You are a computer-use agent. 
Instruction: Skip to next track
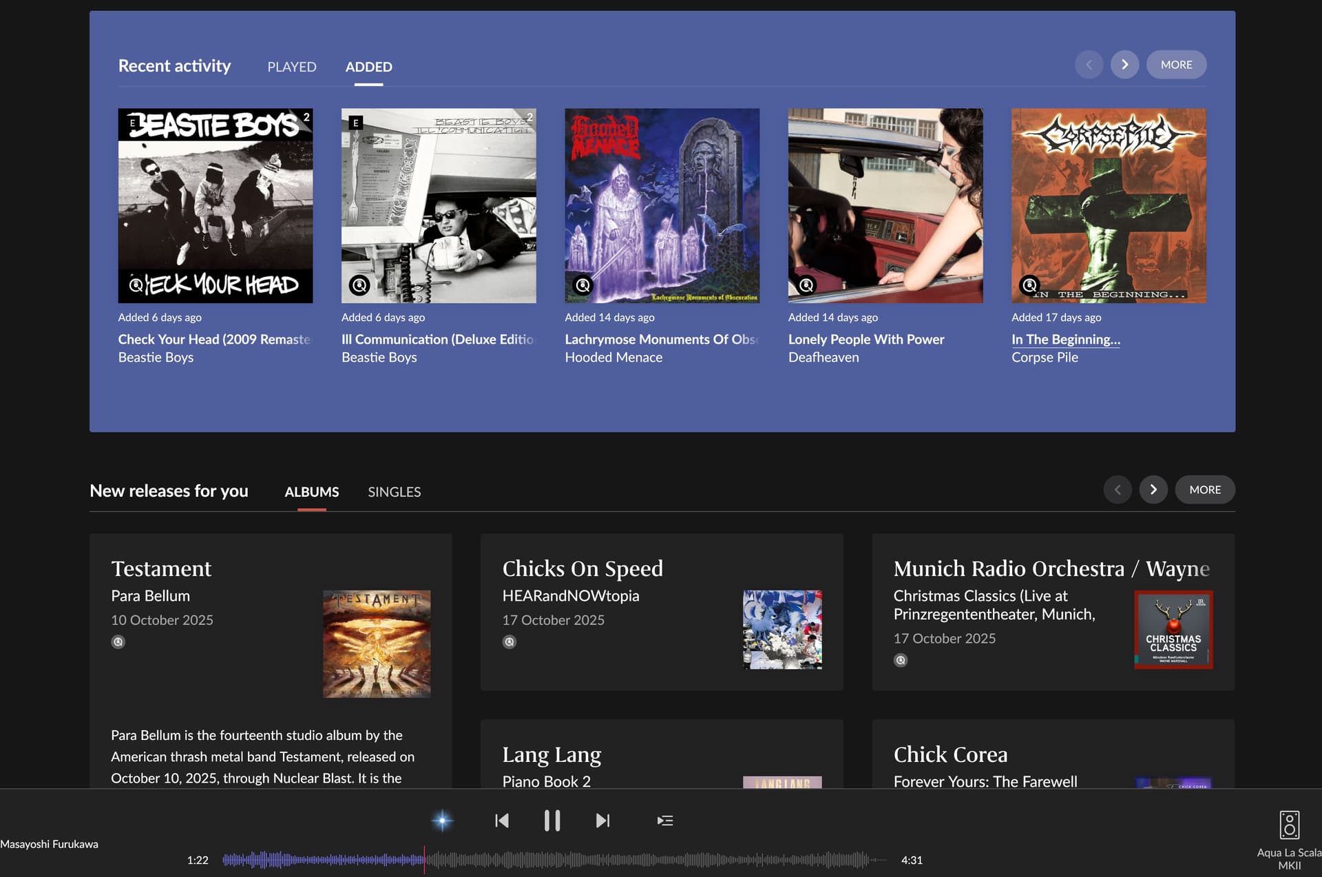[602, 821]
